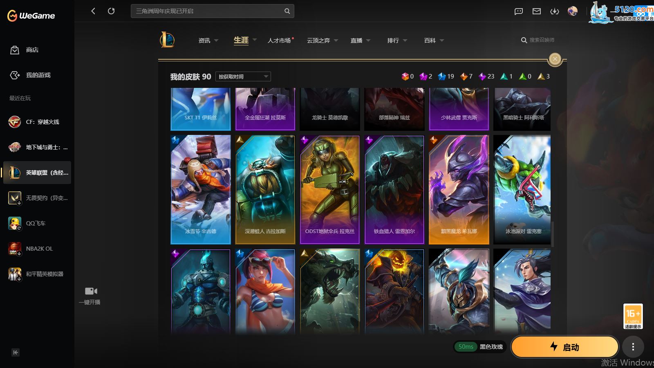
Task: Open the 按获取时间 sort dropdown
Action: (x=243, y=76)
